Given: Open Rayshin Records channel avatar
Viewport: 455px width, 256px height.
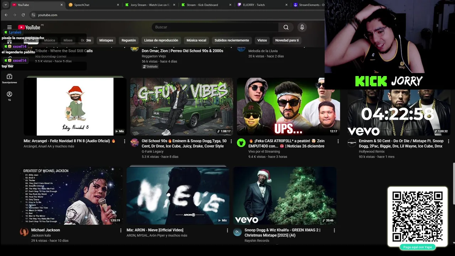Looking at the screenshot, I should point(237,232).
